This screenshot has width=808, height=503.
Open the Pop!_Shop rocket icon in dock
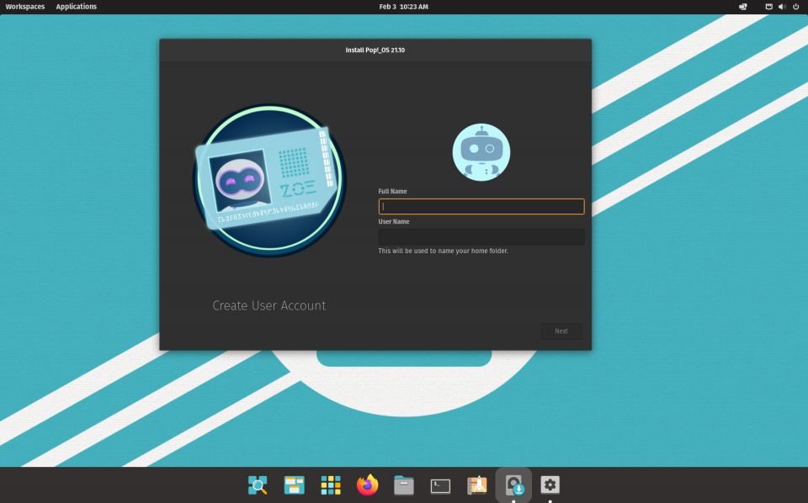477,485
